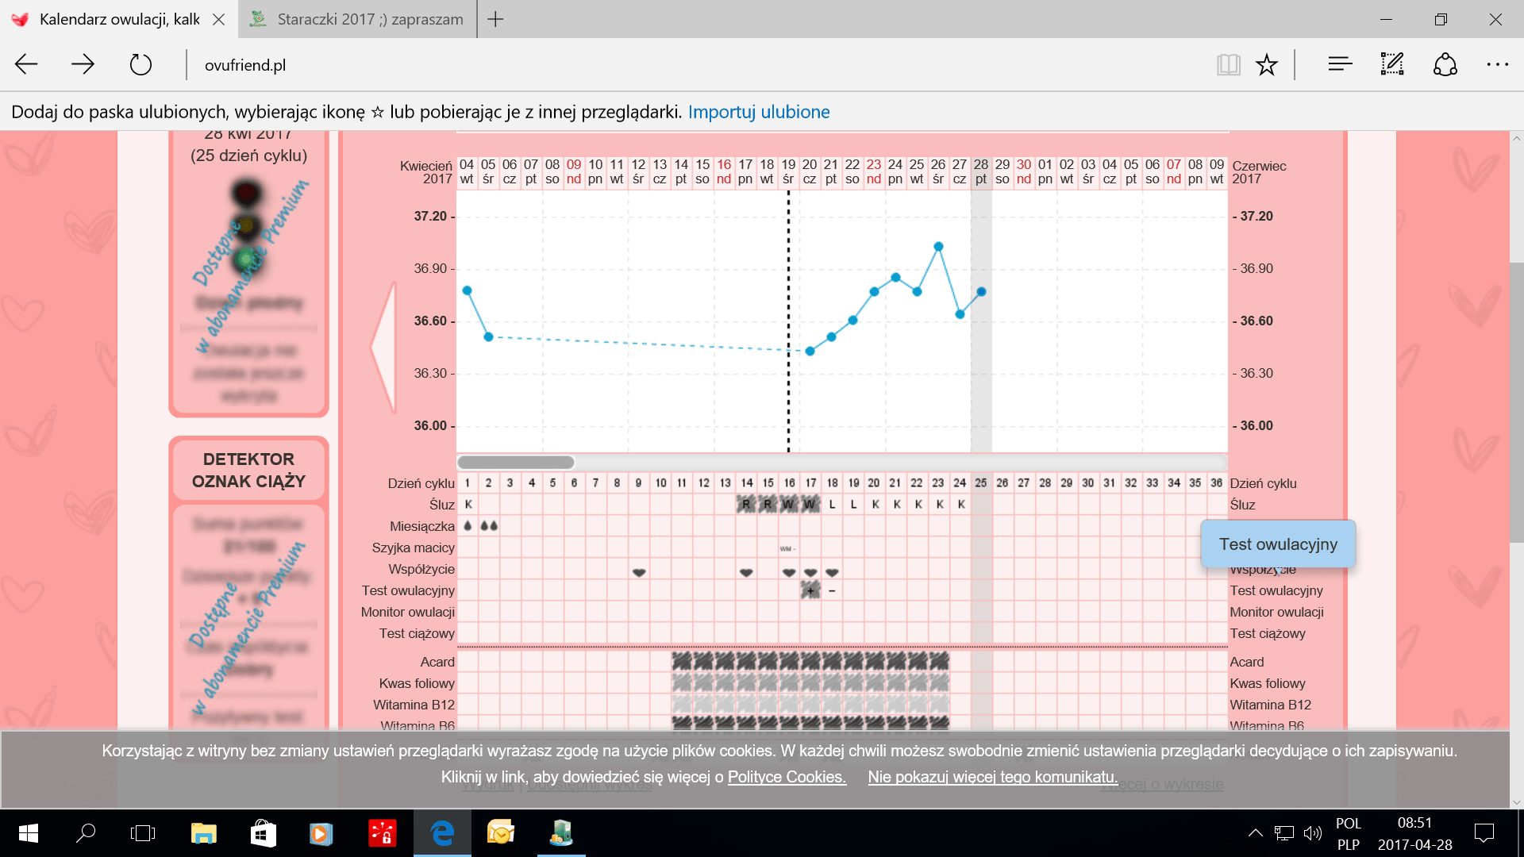Open the Reading view book icon
The width and height of the screenshot is (1524, 857).
click(x=1228, y=64)
